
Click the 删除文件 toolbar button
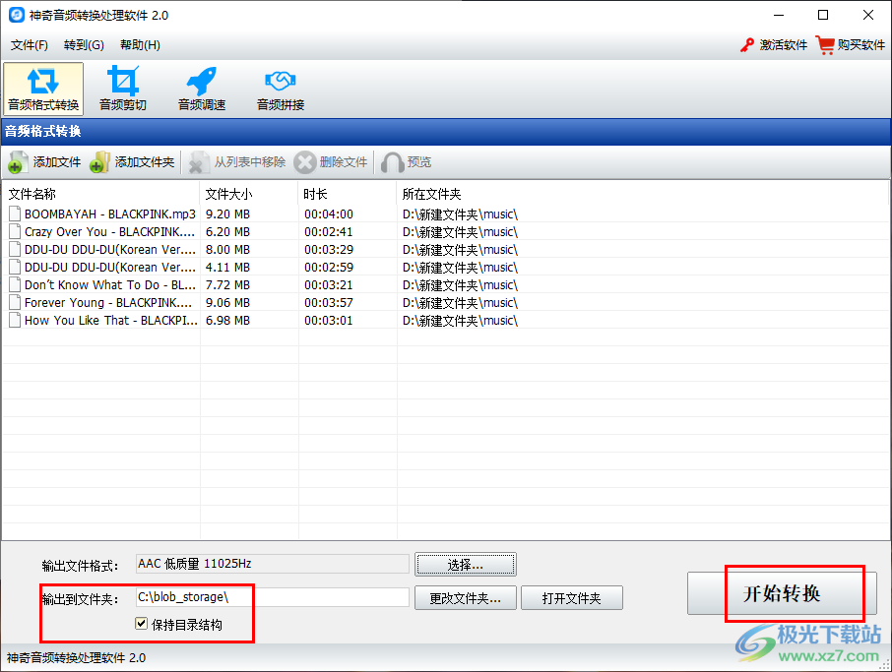click(x=331, y=162)
